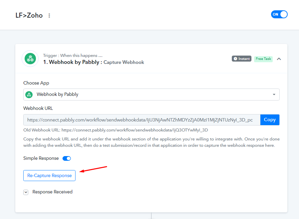
Task: Click the Re-Capture Response button
Action: click(x=49, y=175)
